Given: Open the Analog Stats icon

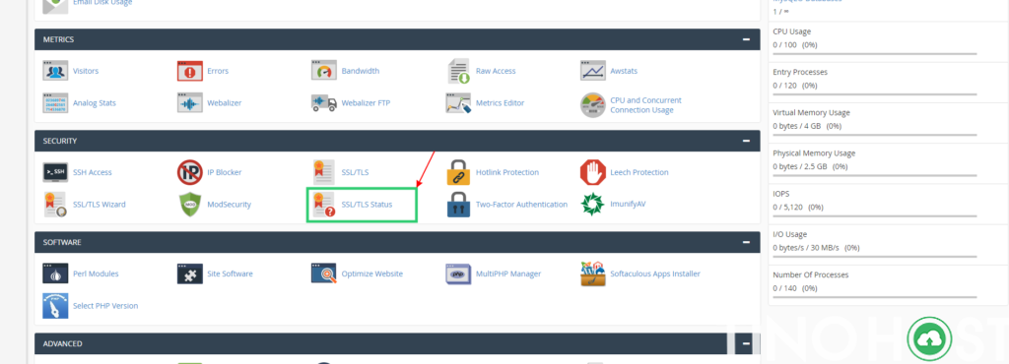Looking at the screenshot, I should (55, 102).
